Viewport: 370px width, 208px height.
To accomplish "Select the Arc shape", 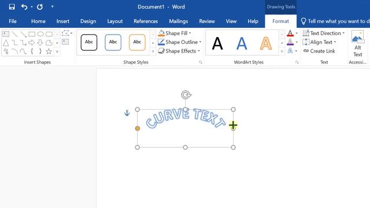I will coord(14,51).
